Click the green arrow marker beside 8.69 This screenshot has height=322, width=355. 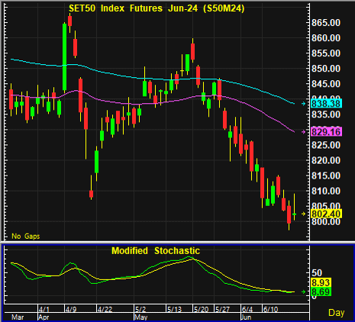click(303, 291)
